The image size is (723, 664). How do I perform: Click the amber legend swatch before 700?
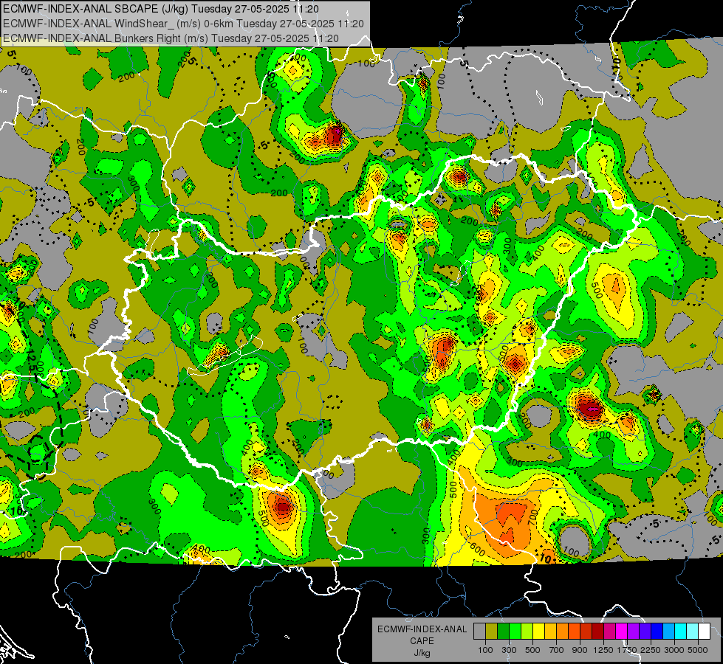click(550, 631)
